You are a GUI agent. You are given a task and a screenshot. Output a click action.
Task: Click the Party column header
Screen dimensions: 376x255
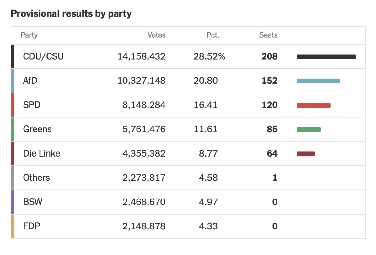[29, 35]
